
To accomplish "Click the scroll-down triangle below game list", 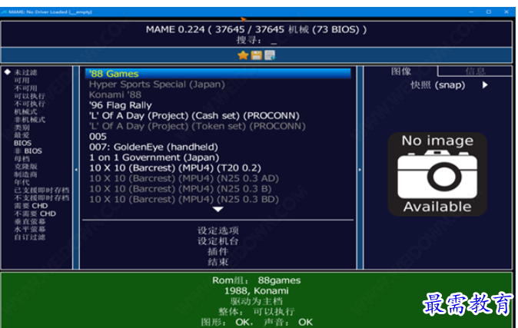I will tap(218, 209).
